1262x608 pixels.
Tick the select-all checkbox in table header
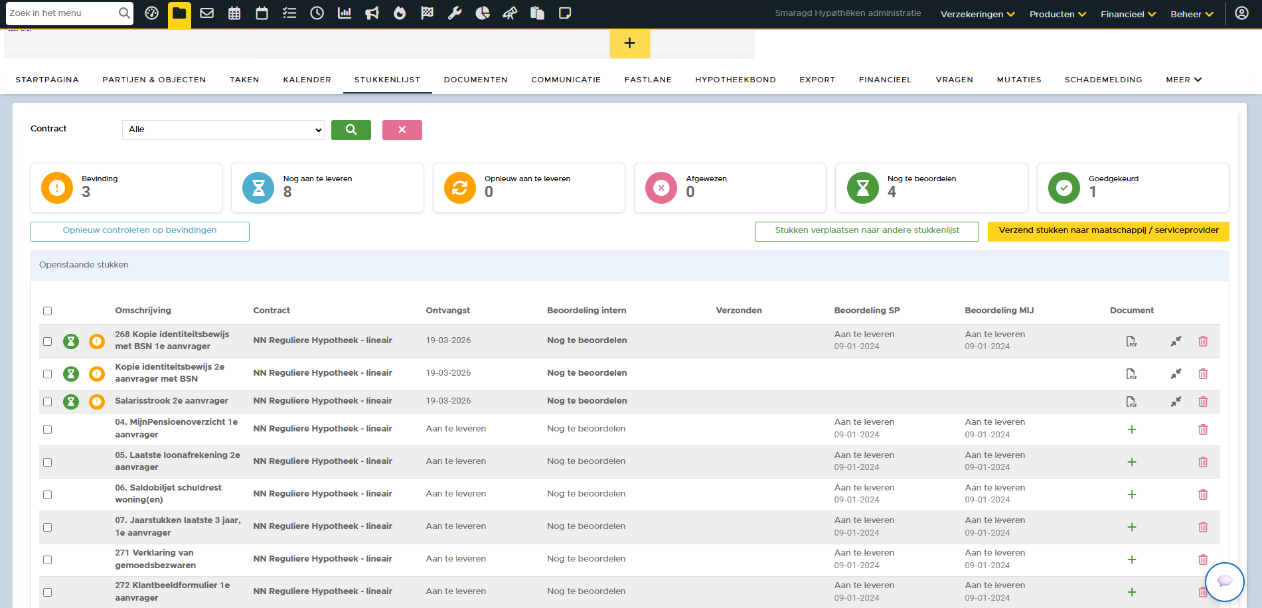click(48, 311)
